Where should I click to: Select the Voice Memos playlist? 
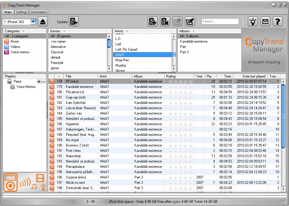tap(26, 87)
